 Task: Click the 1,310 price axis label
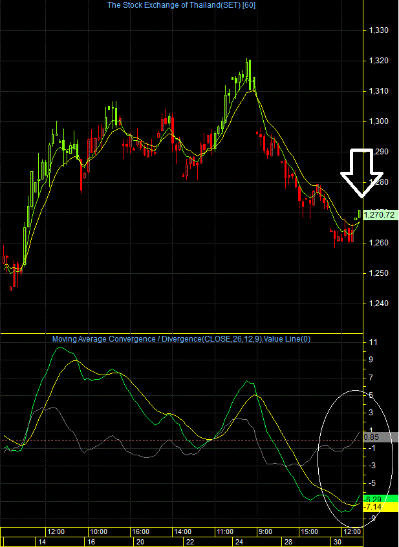point(379,92)
